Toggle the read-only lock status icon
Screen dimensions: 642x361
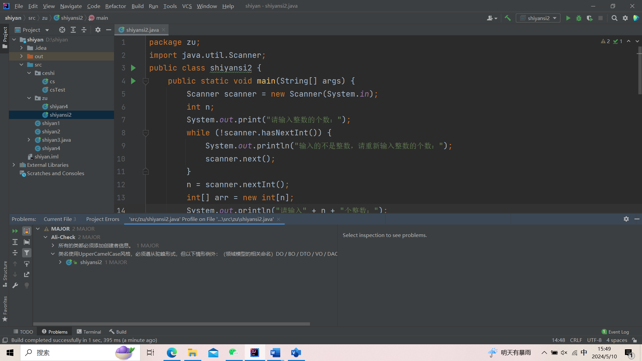[x=634, y=340]
